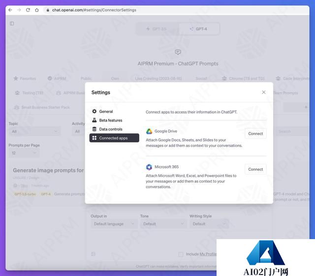This screenshot has height=276, width=315.
Task: Click the padlock icon in address bar
Action: coord(48,10)
